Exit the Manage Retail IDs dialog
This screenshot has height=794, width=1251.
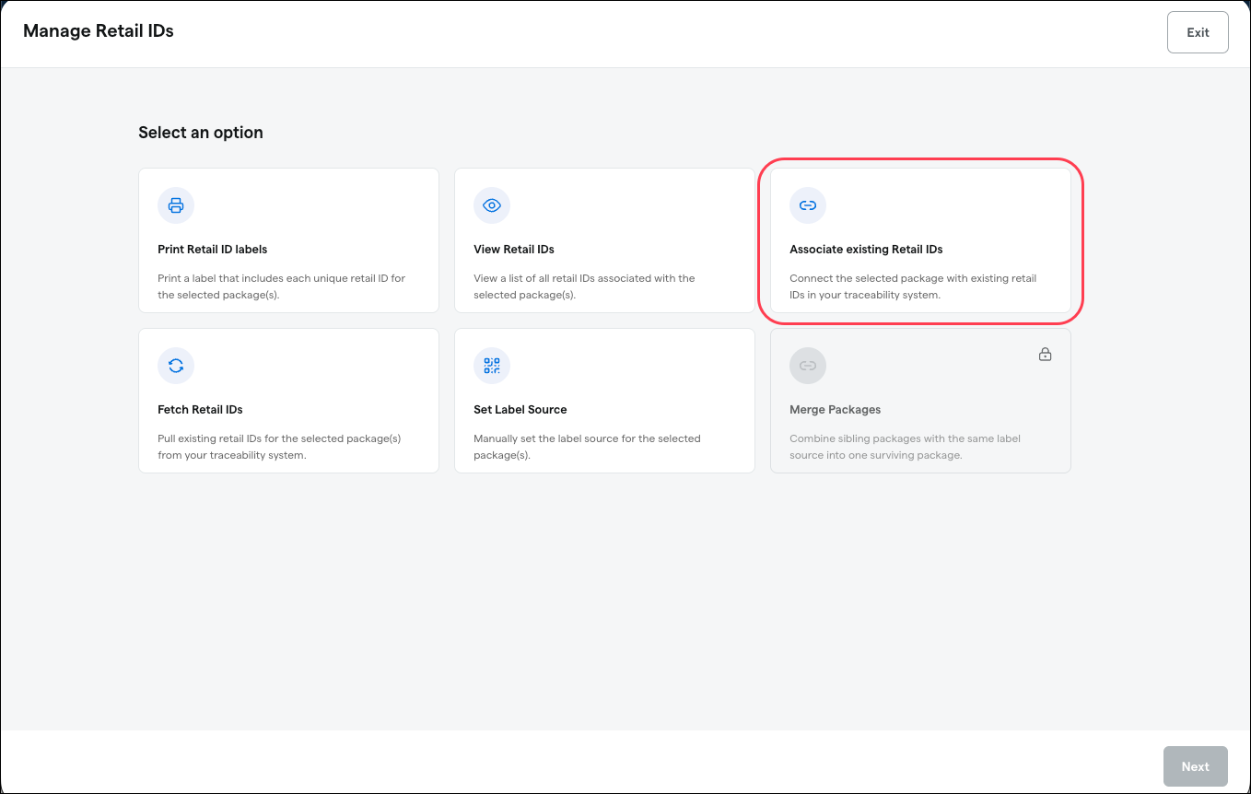pos(1198,32)
